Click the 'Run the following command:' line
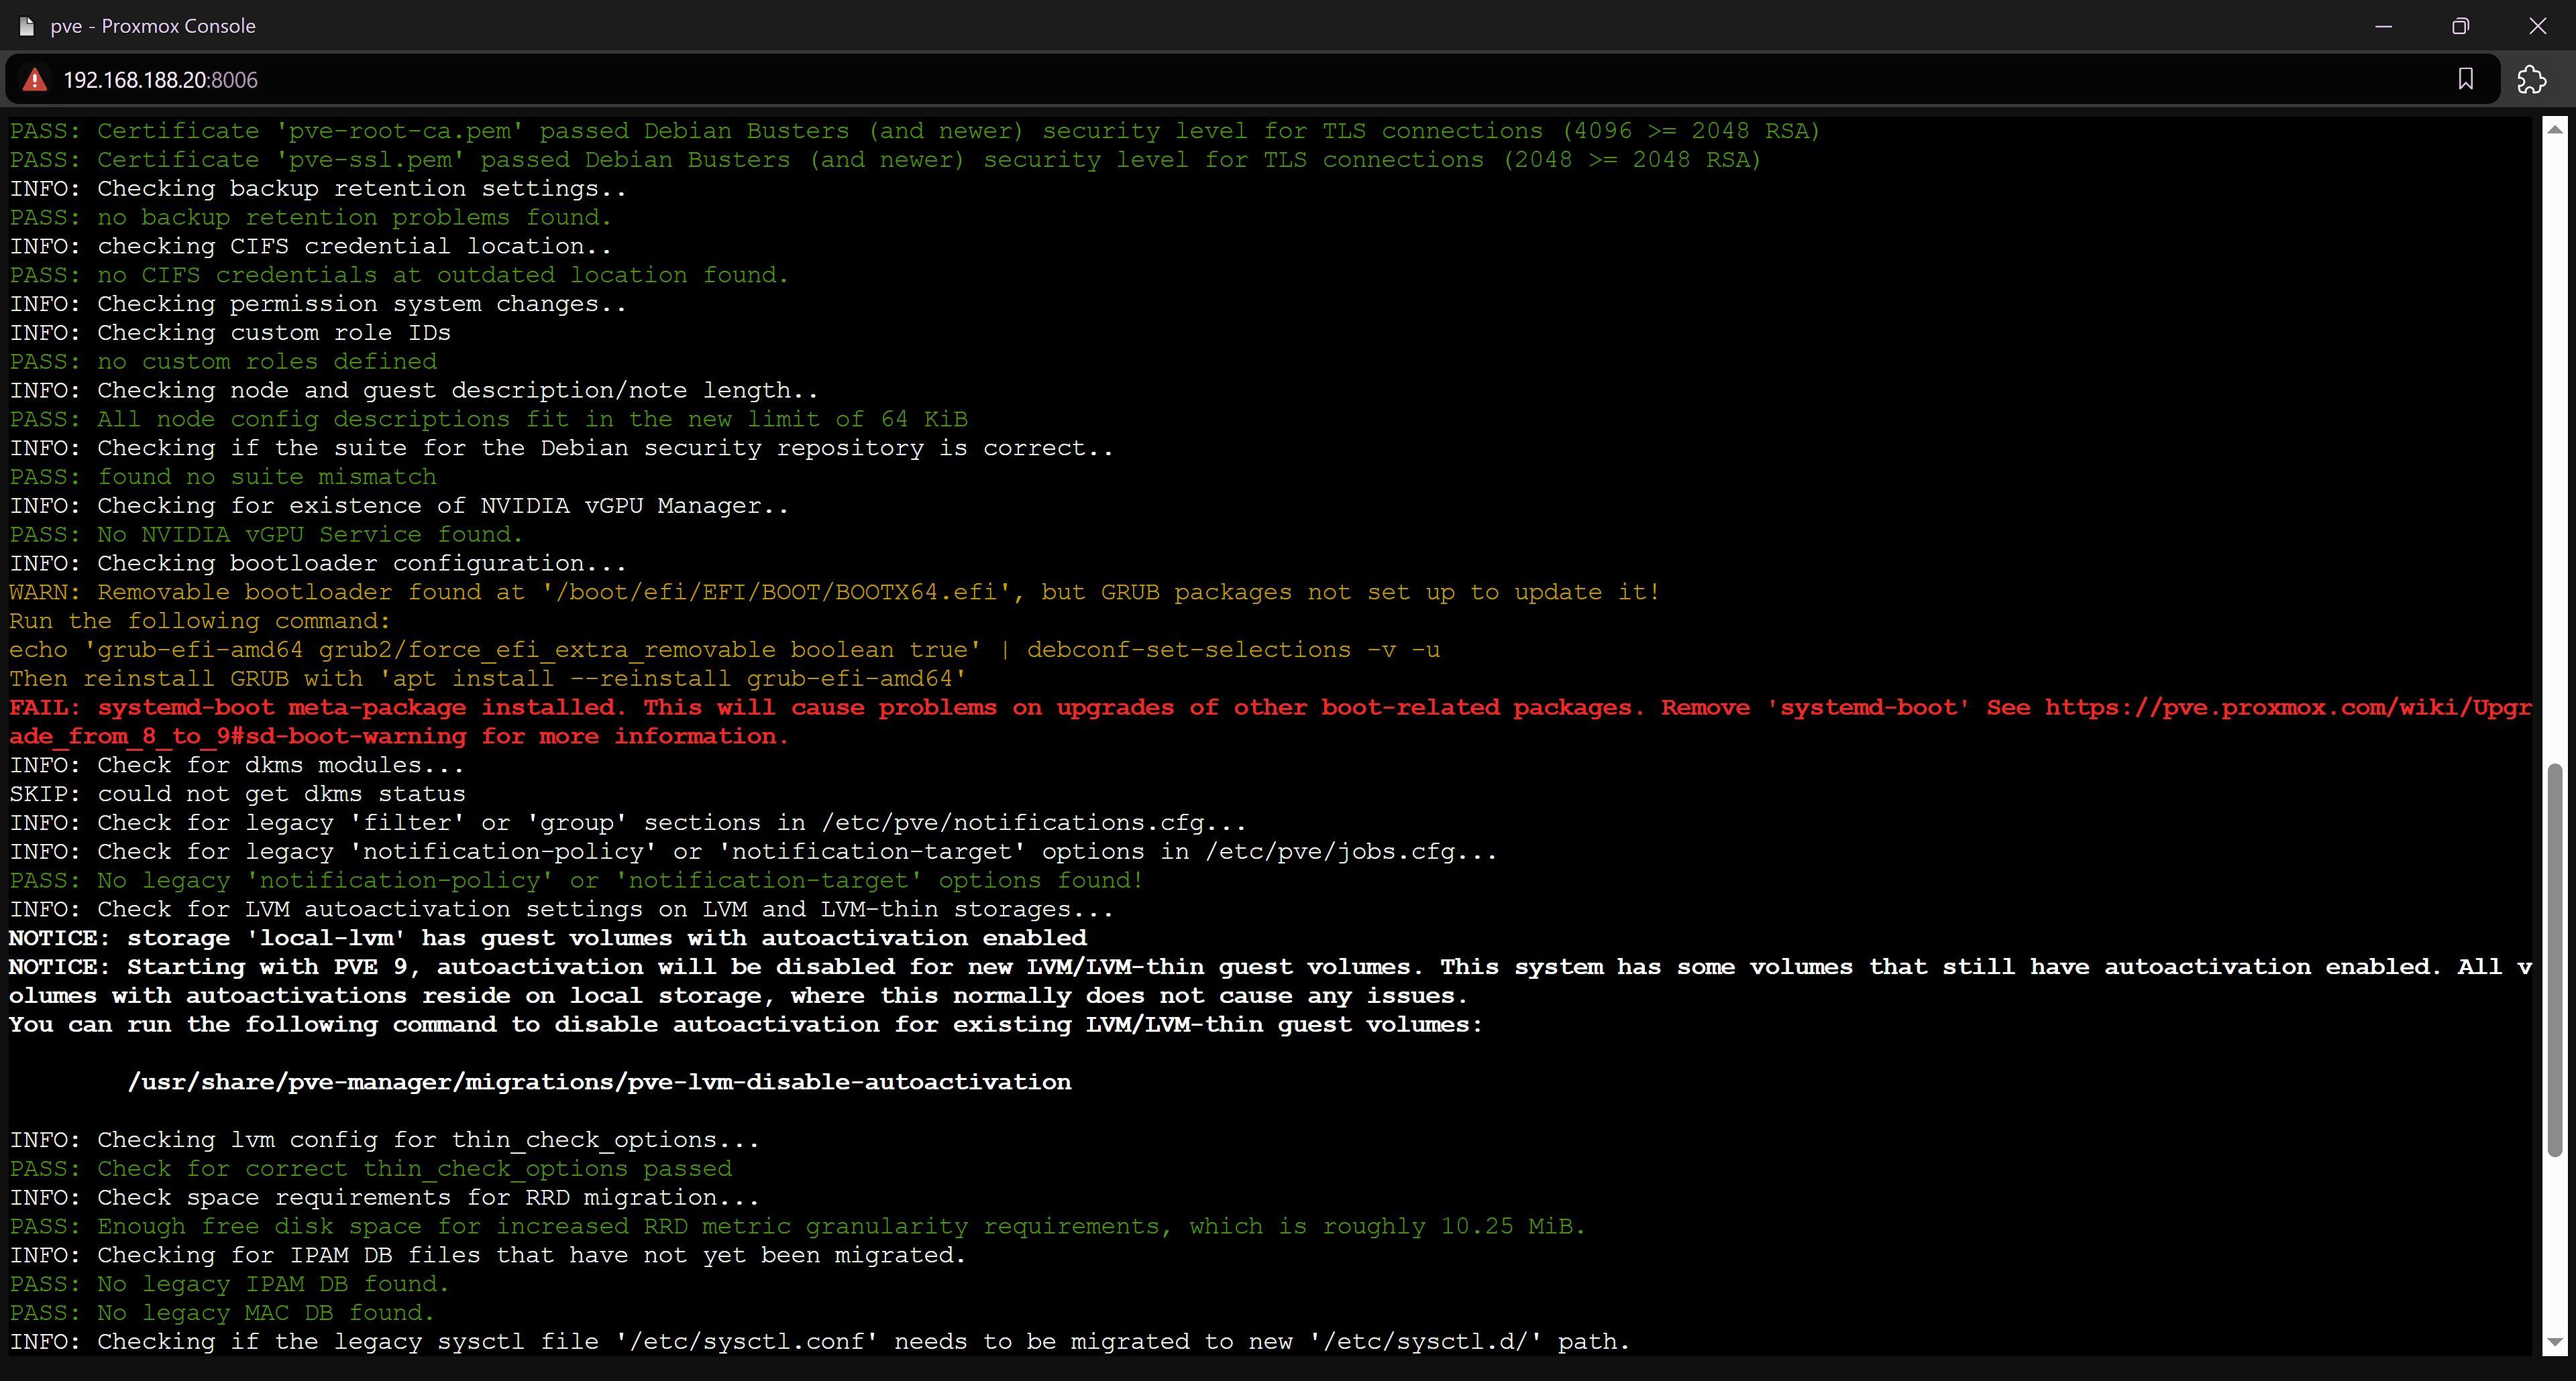Image resolution: width=2576 pixels, height=1381 pixels. coord(200,621)
